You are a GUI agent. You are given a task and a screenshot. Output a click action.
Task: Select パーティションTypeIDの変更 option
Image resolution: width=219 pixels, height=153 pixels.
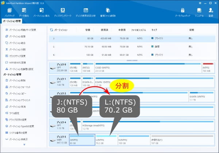click(20, 126)
